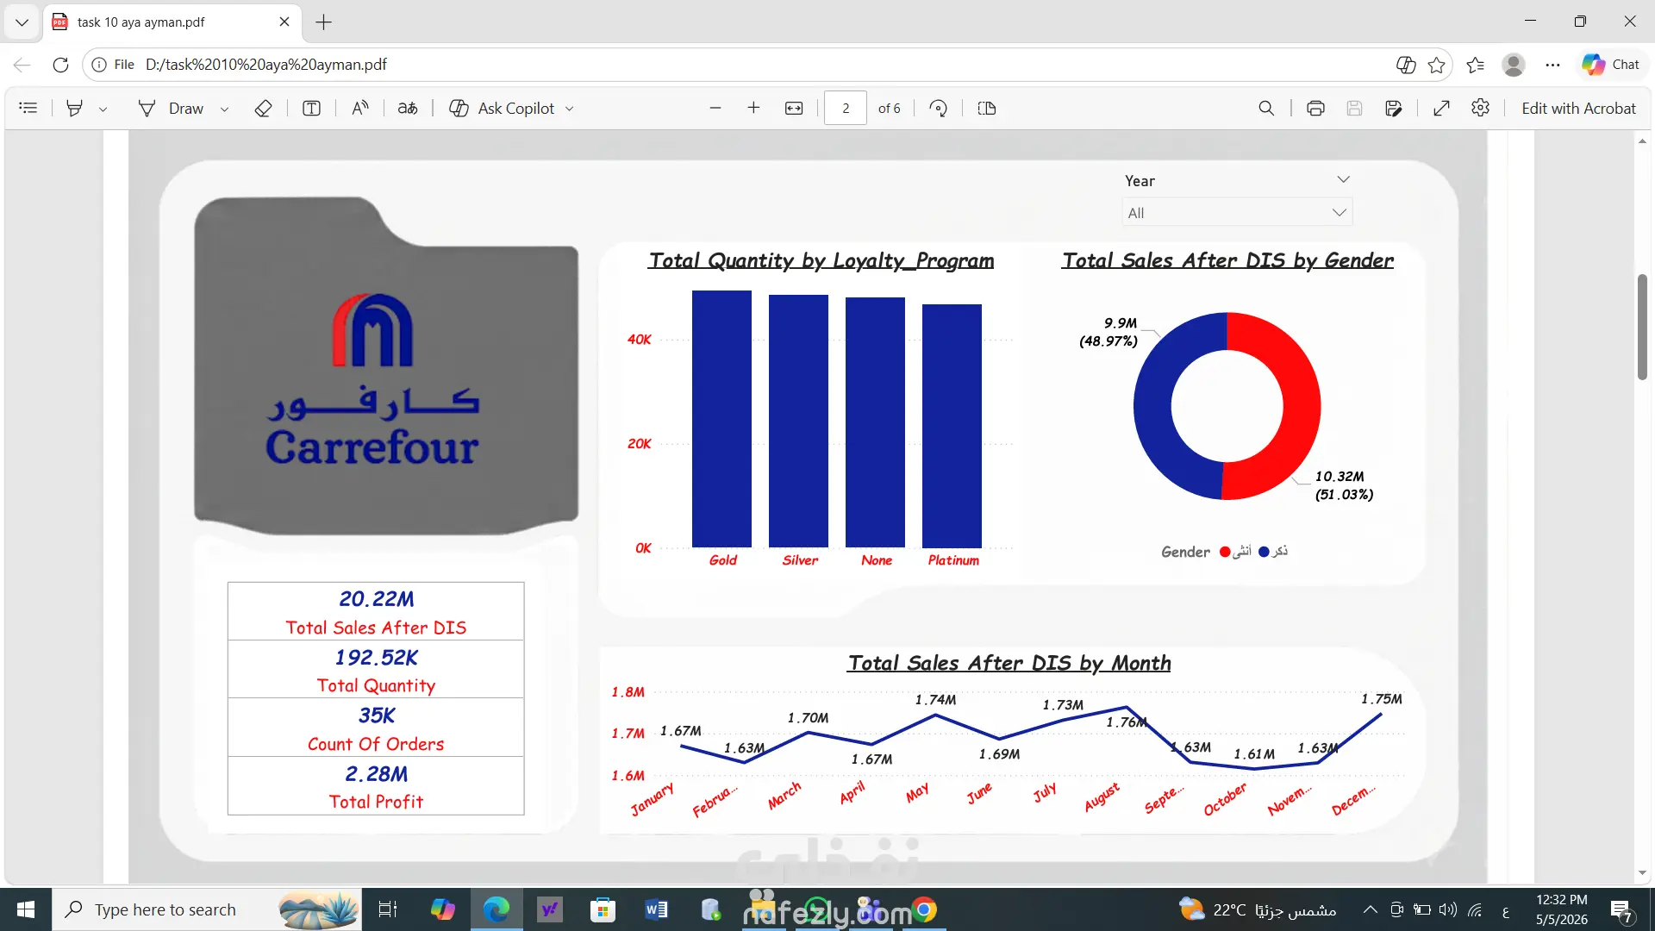
Task: Go back to previous page
Action: [22, 65]
